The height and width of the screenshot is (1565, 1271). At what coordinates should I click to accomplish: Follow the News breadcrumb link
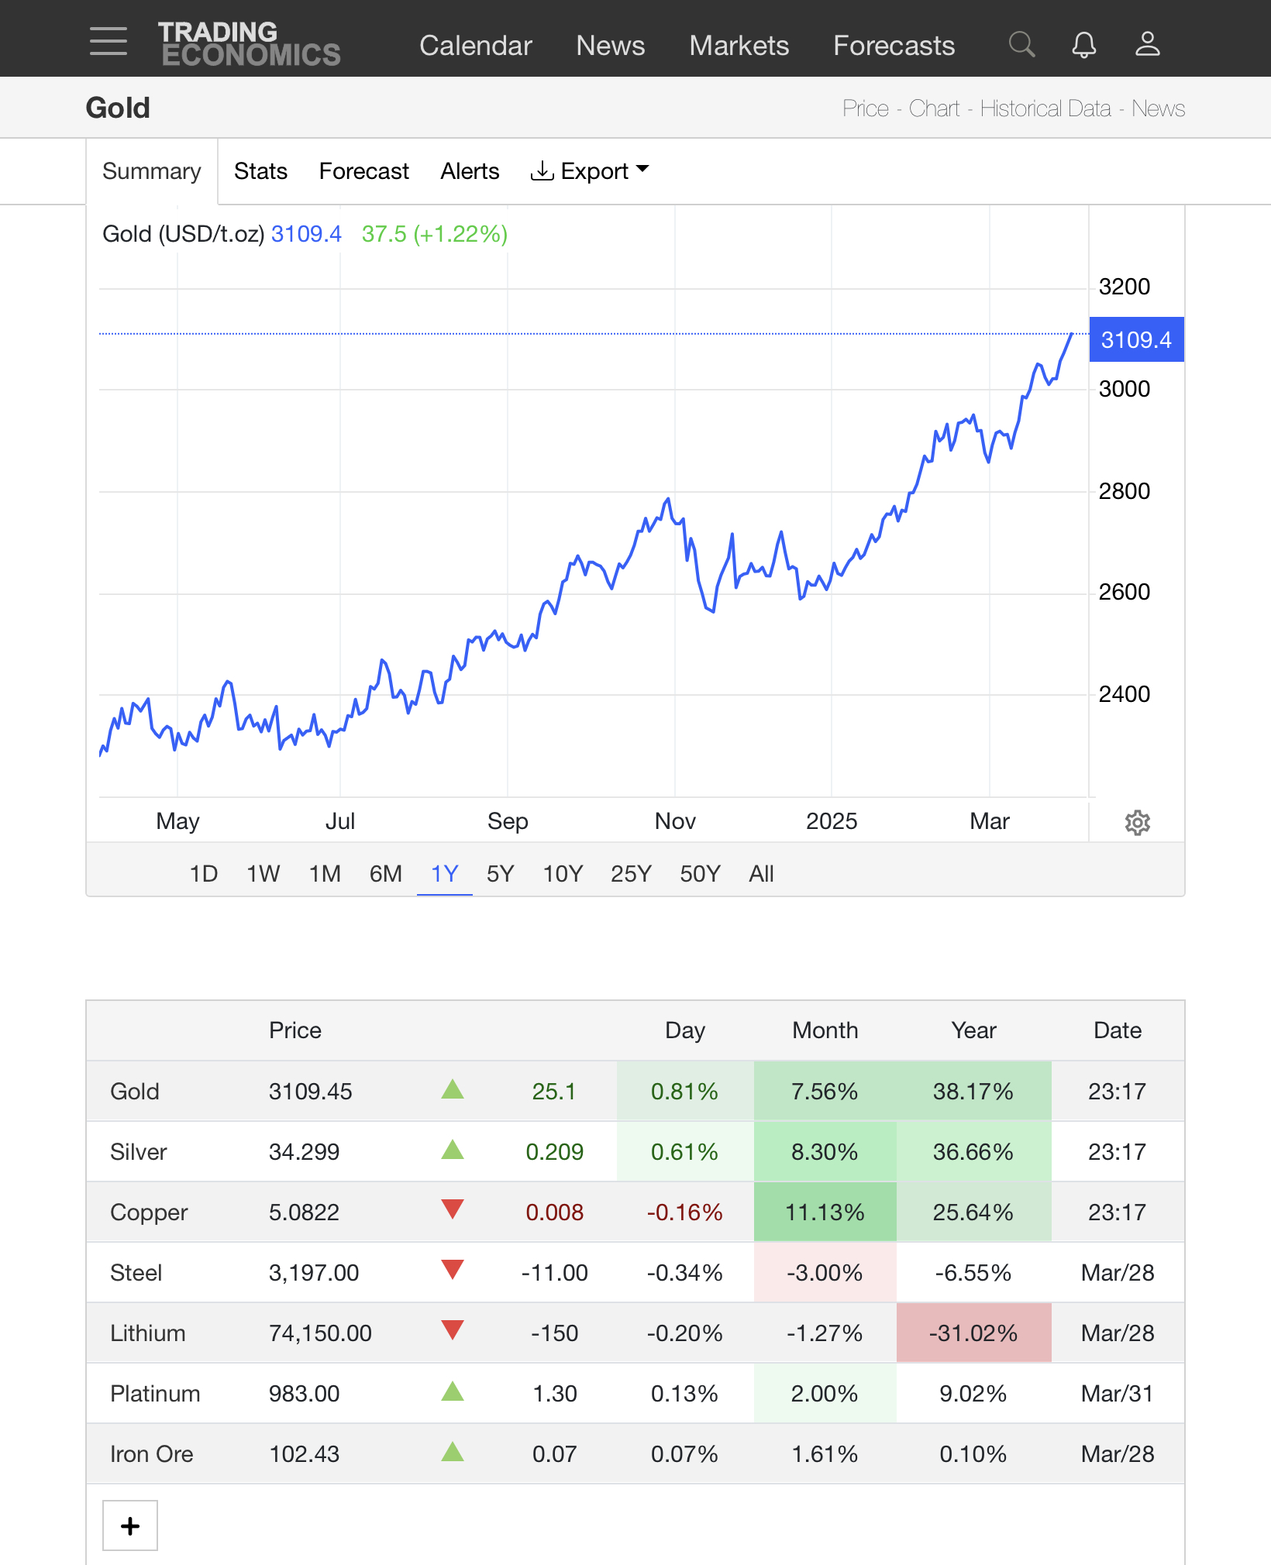1158,108
